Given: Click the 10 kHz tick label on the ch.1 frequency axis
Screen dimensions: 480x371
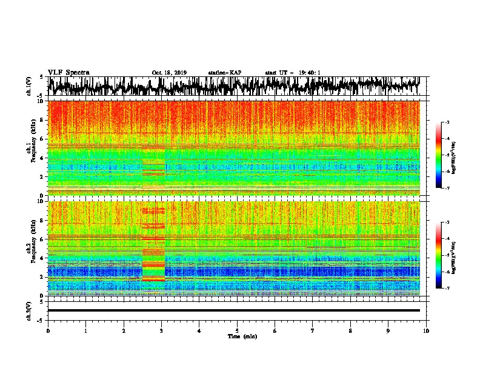Looking at the screenshot, I should 41,101.
